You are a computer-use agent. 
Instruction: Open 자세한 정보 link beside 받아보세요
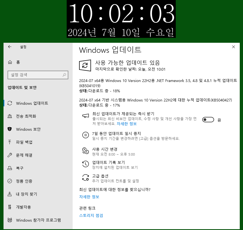pos(127,124)
